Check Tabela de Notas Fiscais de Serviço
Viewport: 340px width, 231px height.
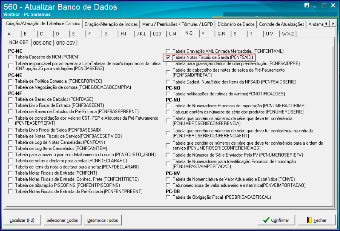(x=10, y=136)
